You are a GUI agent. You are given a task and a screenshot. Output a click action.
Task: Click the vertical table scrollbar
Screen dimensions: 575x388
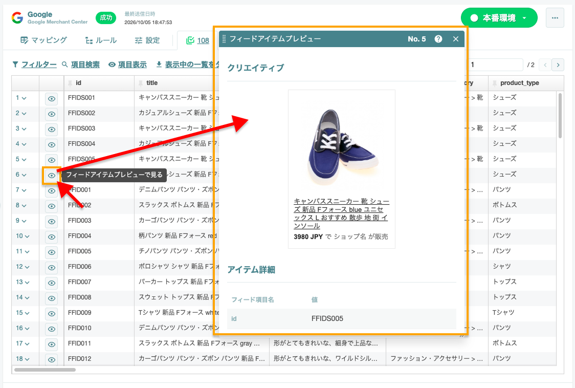click(560, 116)
